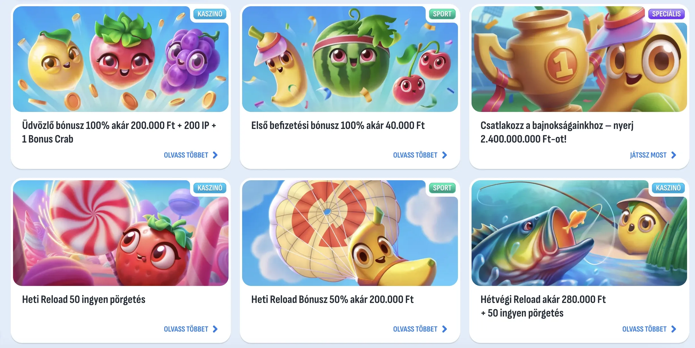Viewport: 695px width, 348px height.
Task: Click the SPECIÁLIS badge on the championships card
Action: pyautogui.click(x=666, y=14)
